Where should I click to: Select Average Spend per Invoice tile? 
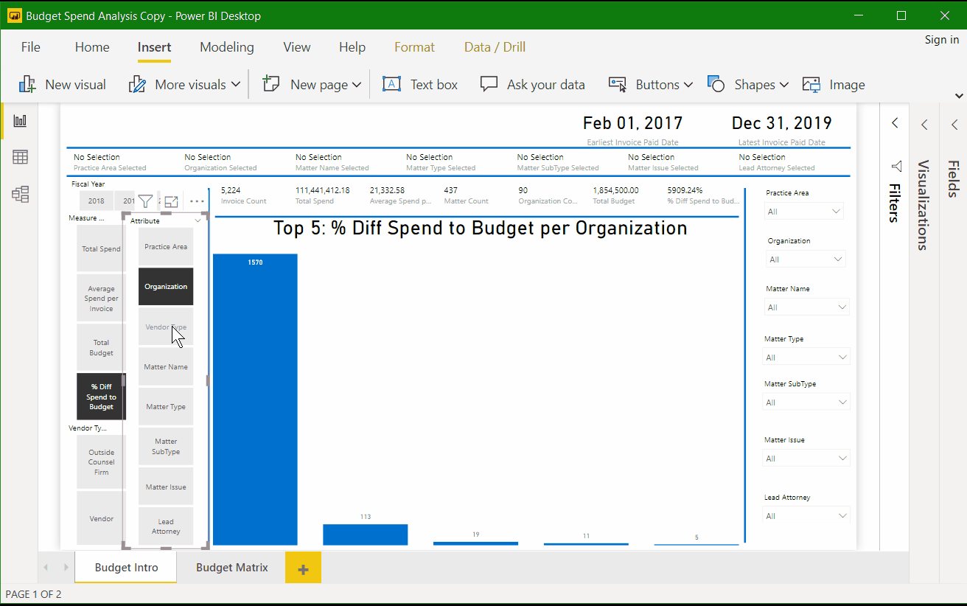tap(101, 299)
